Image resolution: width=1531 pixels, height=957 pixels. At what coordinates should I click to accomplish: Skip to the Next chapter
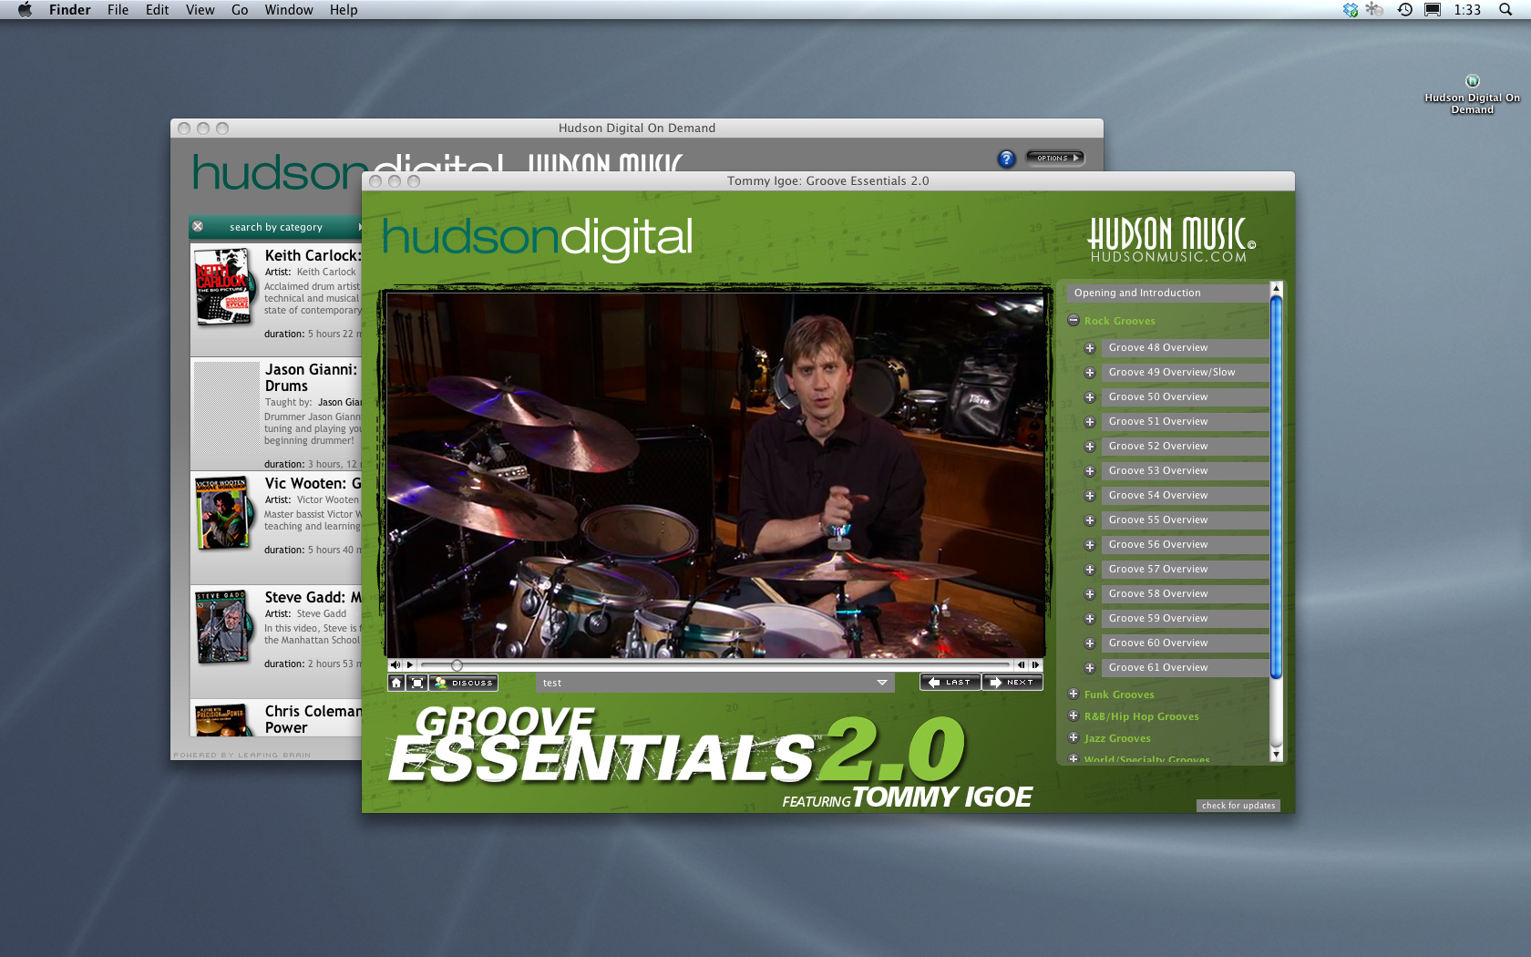(1012, 682)
